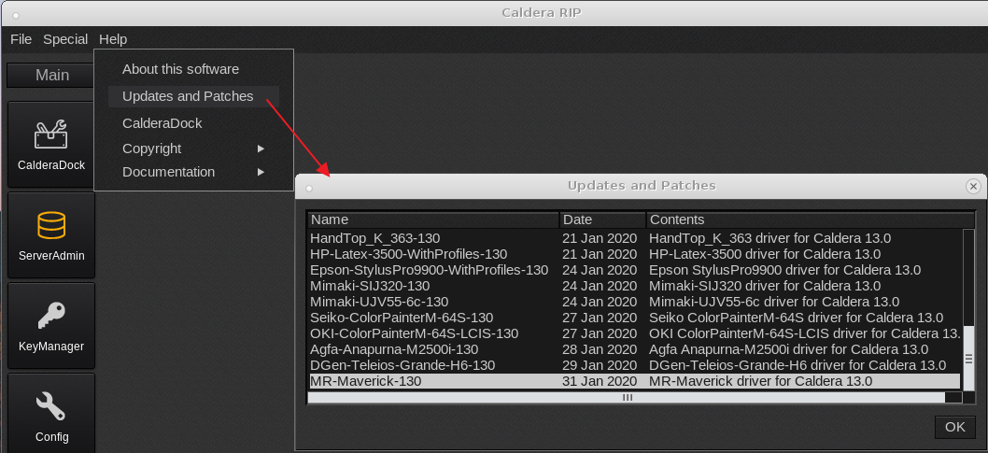Select About this software
The image size is (988, 453).
(x=180, y=69)
